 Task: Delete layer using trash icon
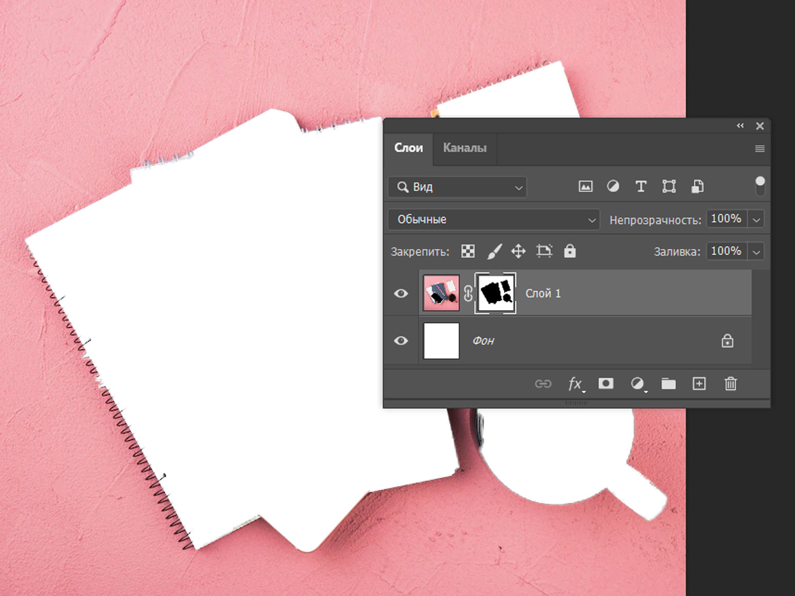click(x=730, y=384)
